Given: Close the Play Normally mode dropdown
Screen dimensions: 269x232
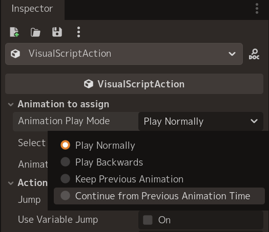Looking at the screenshot, I should (201, 121).
